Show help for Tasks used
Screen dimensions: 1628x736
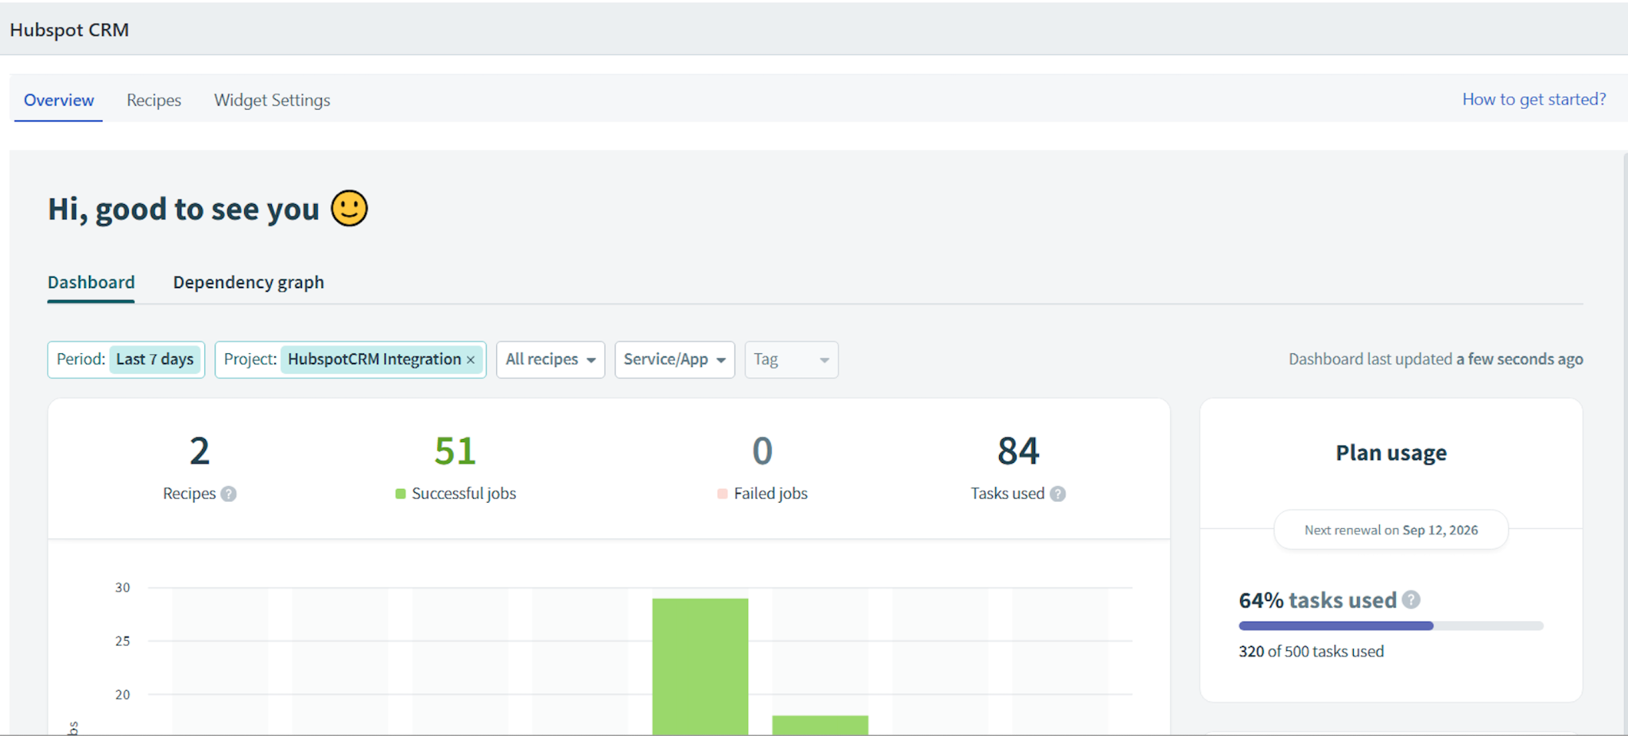coord(1057,494)
